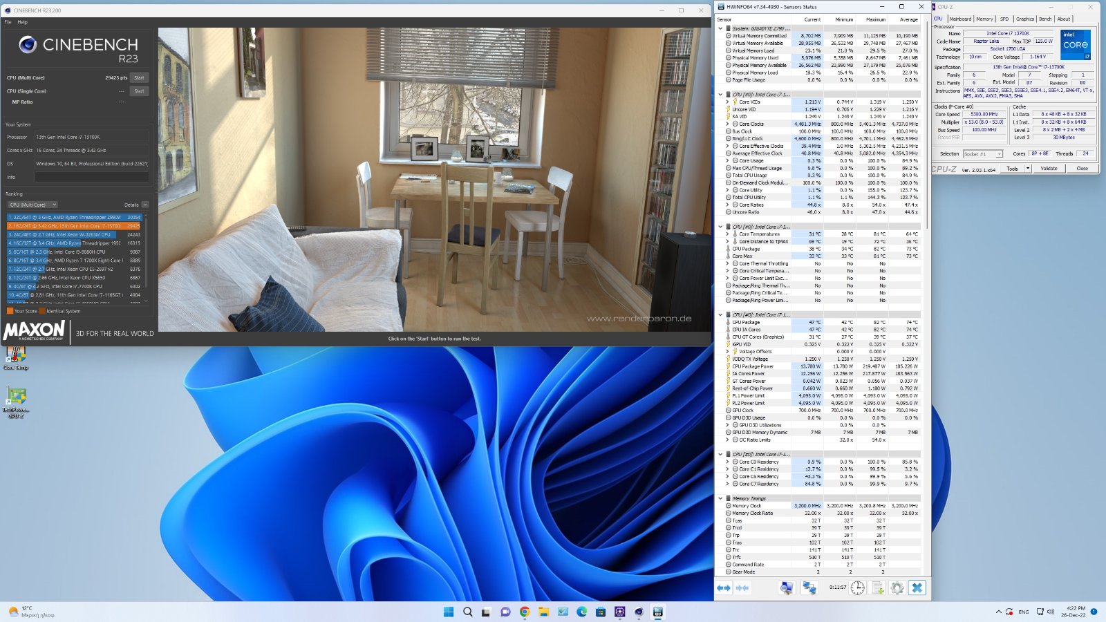Open HWiNFO gear settings icon
1106x622 pixels.
point(897,588)
